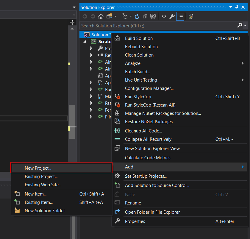This screenshot has width=250, height=239.
Task: Select Rebuild Solution menu entry
Action: (x=180, y=46)
